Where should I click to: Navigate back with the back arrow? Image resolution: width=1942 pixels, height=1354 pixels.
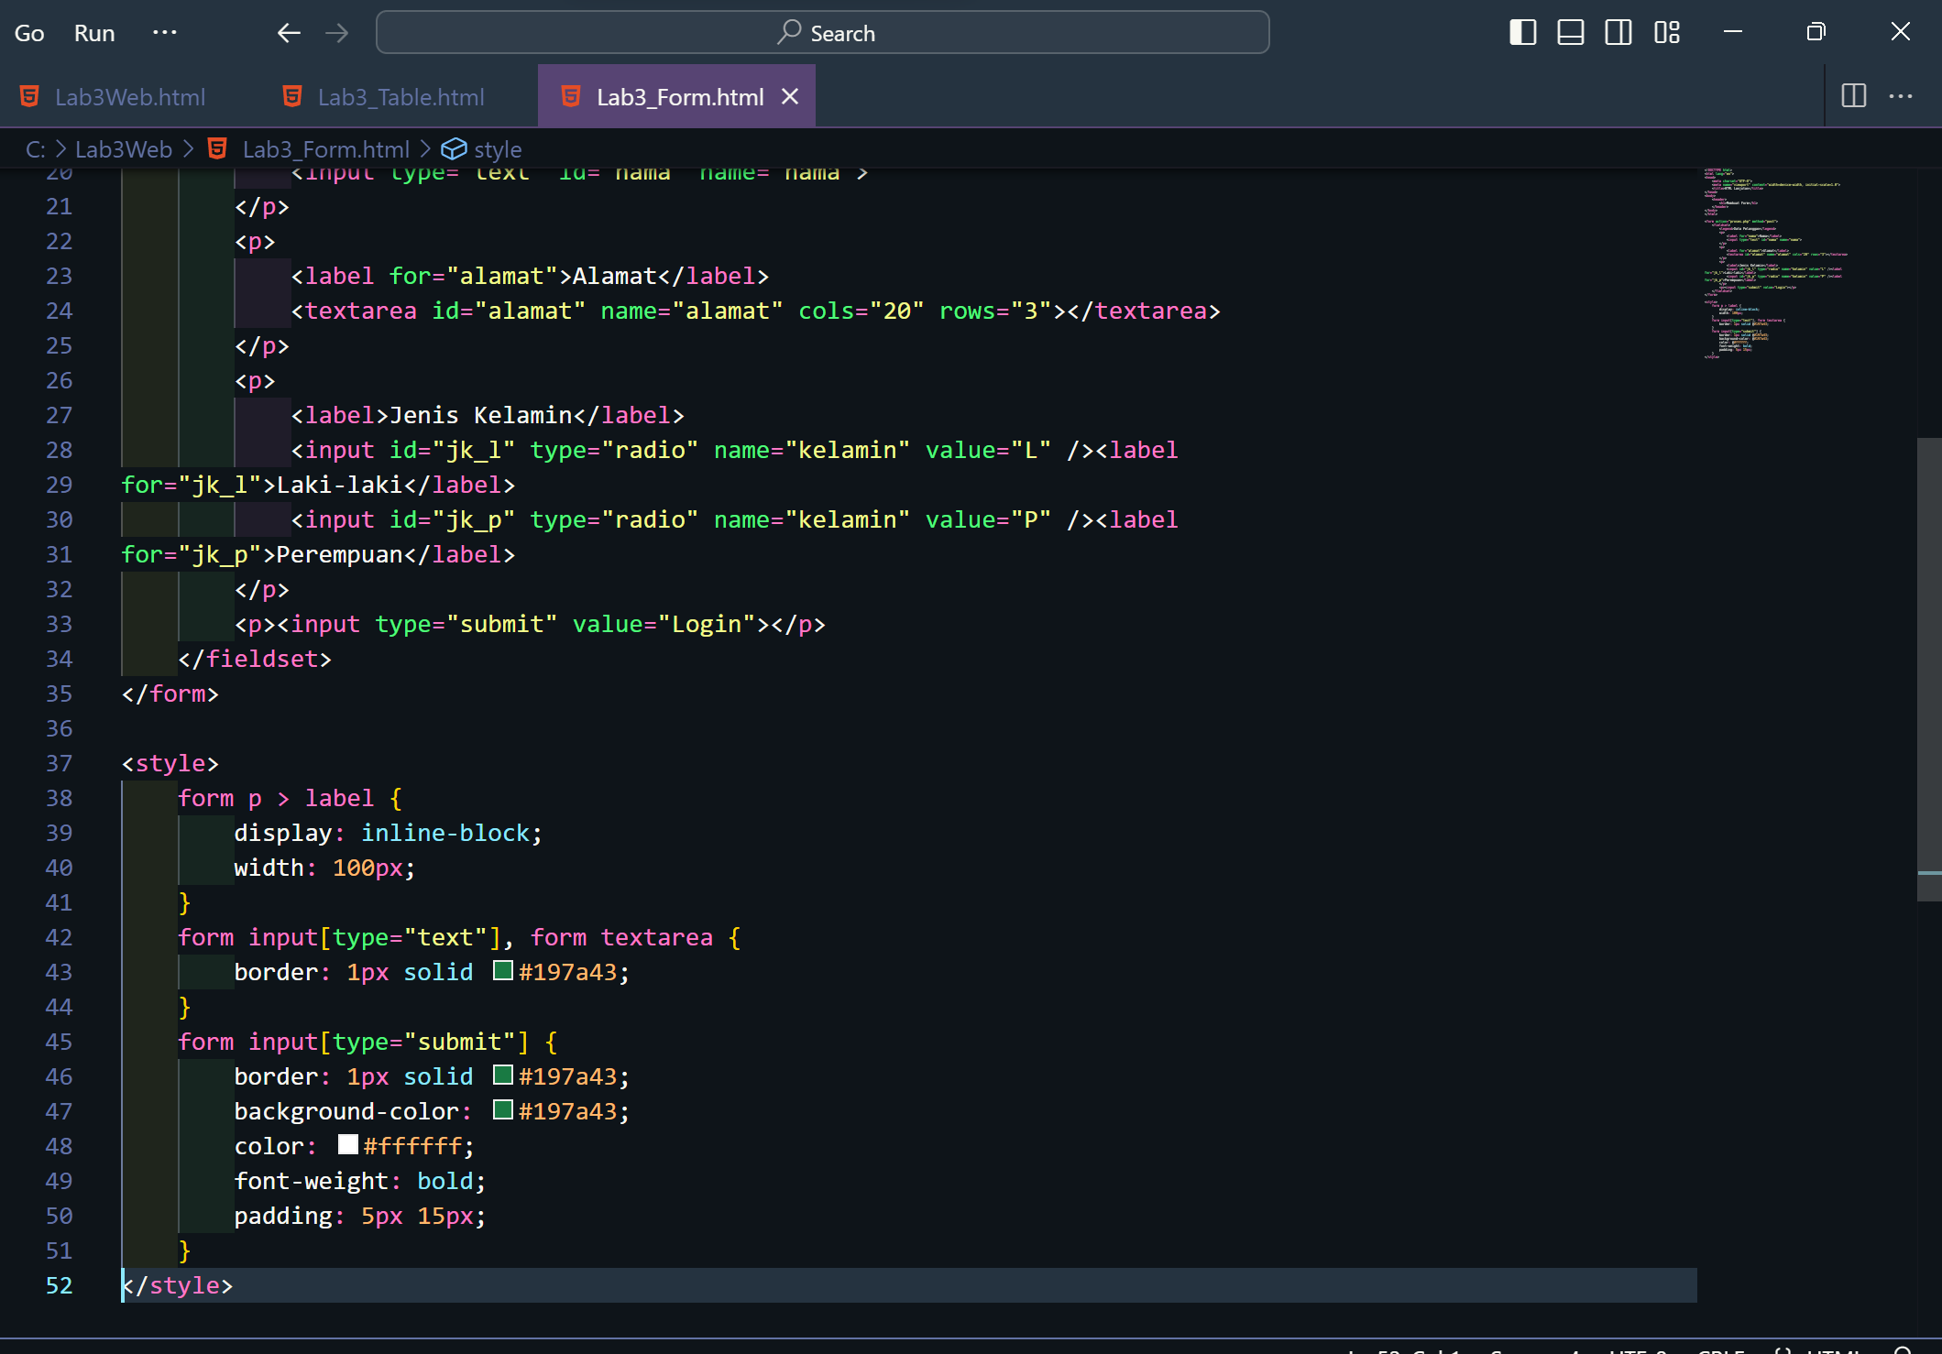288,32
